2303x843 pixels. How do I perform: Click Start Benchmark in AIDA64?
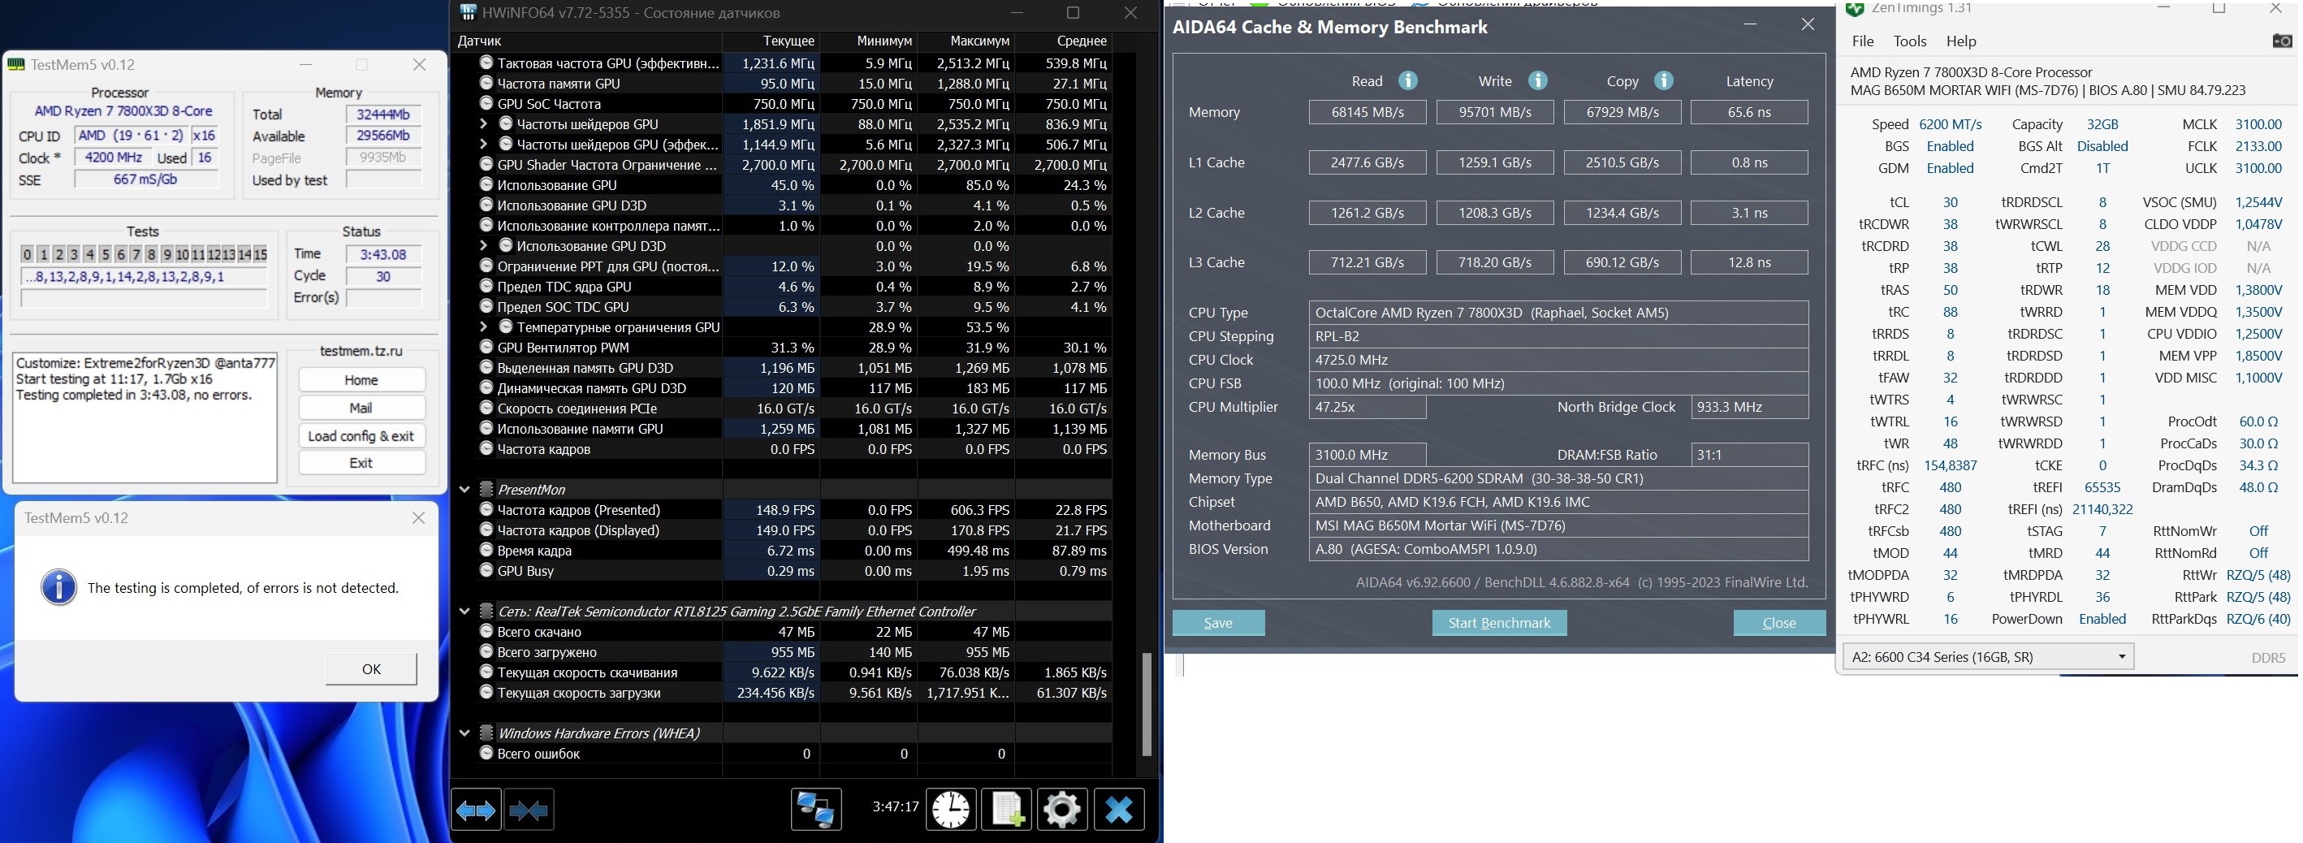click(x=1499, y=623)
